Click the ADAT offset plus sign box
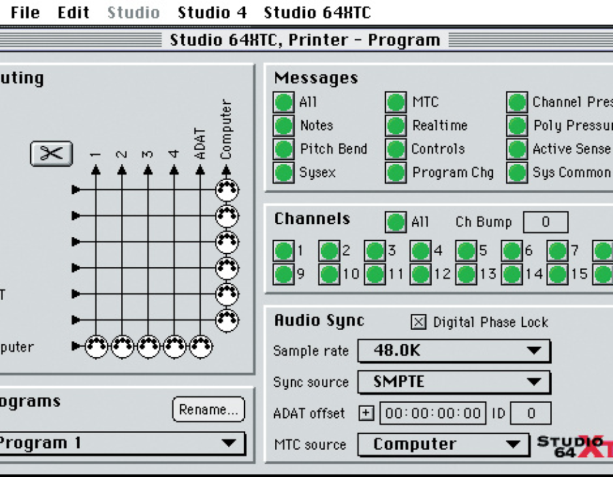613x477 pixels. pos(366,413)
